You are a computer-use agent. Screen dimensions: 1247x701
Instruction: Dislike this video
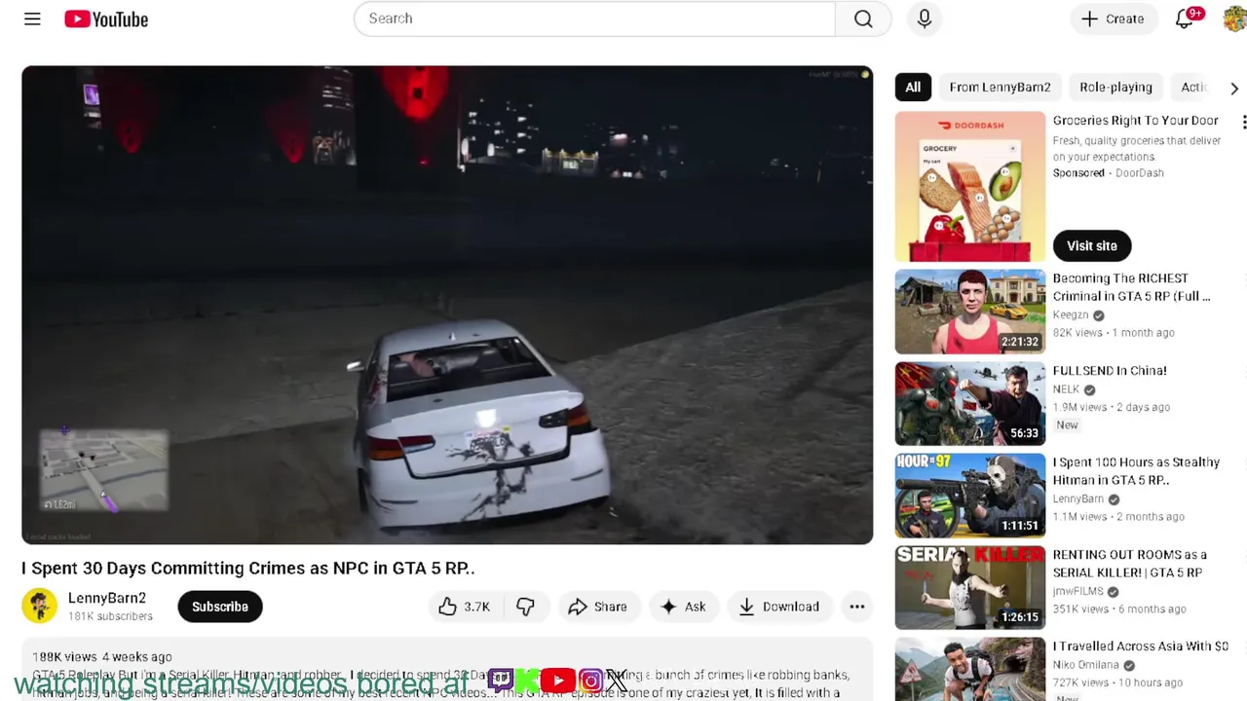click(x=525, y=607)
